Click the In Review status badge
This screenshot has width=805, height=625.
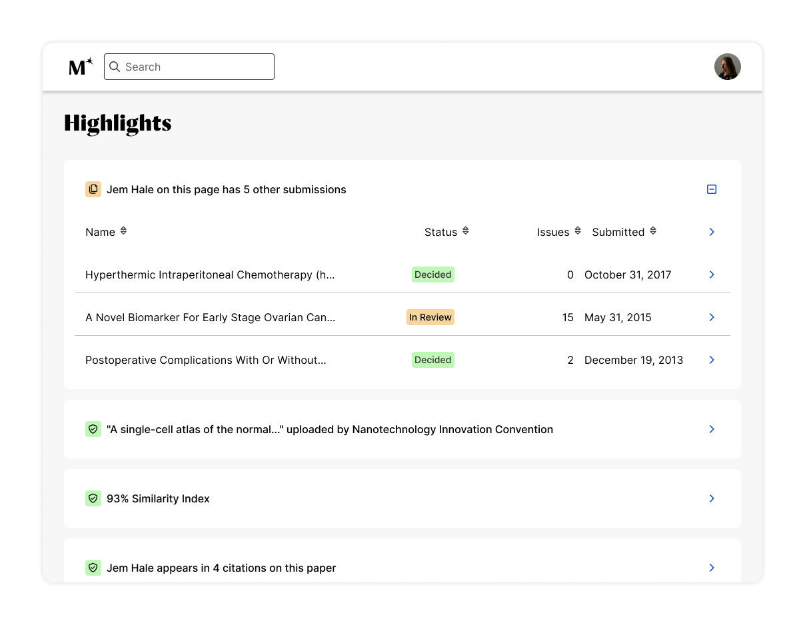pos(430,317)
